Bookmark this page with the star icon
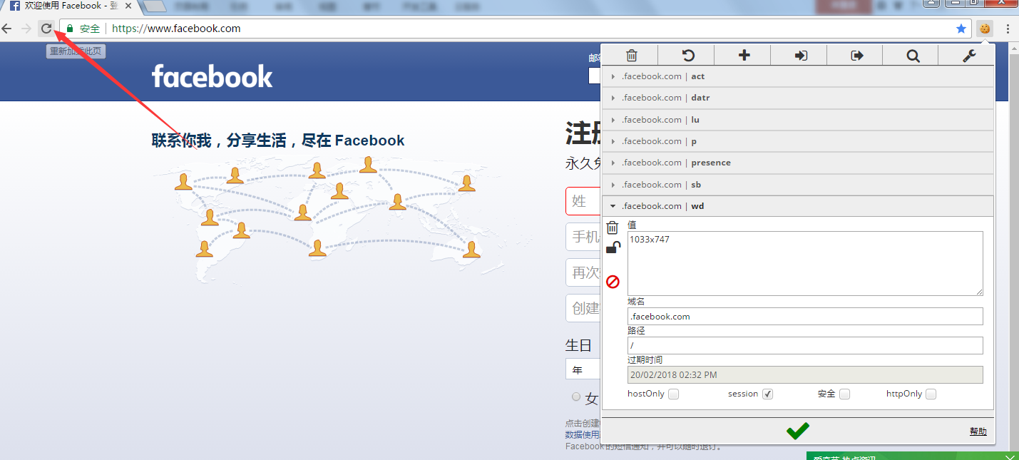Image resolution: width=1019 pixels, height=460 pixels. [961, 29]
